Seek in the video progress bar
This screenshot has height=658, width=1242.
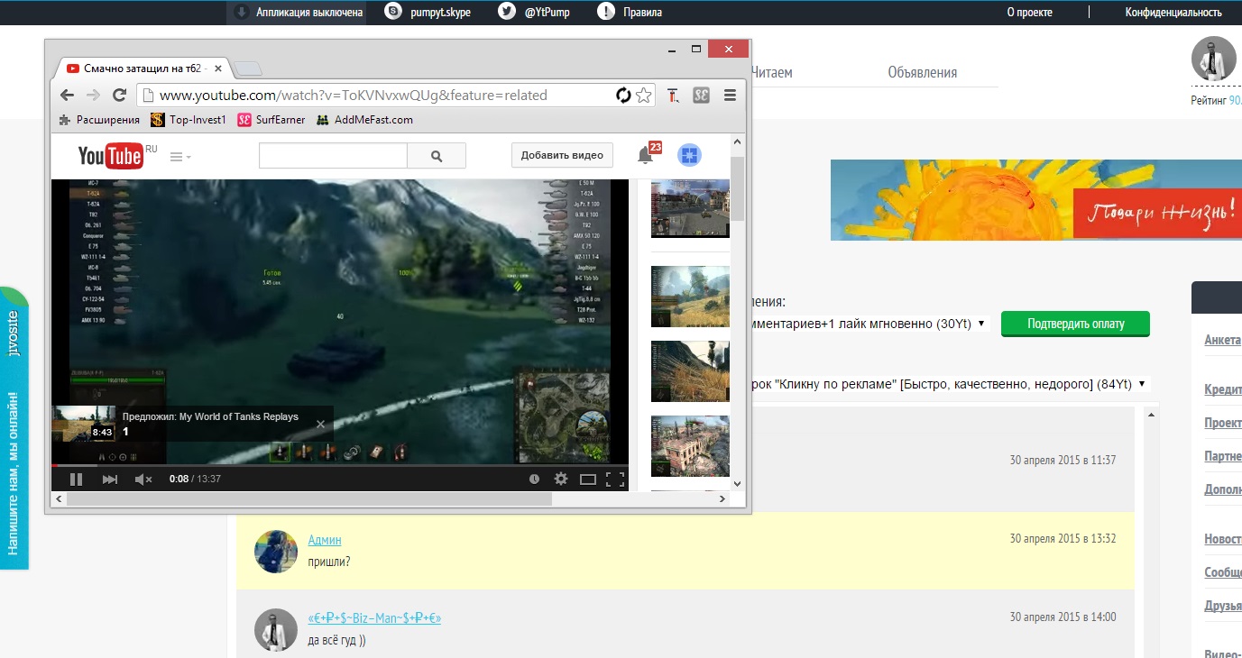click(339, 466)
